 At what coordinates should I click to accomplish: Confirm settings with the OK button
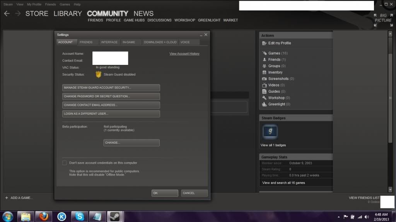pos(165,193)
